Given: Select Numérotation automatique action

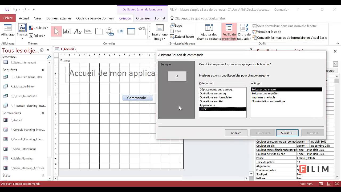Looking at the screenshot, I should pyautogui.click(x=286, y=101).
